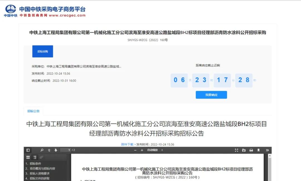Click the PDF viewer vertical scrollbar thumb
301x181 pixels.
click(x=270, y=170)
